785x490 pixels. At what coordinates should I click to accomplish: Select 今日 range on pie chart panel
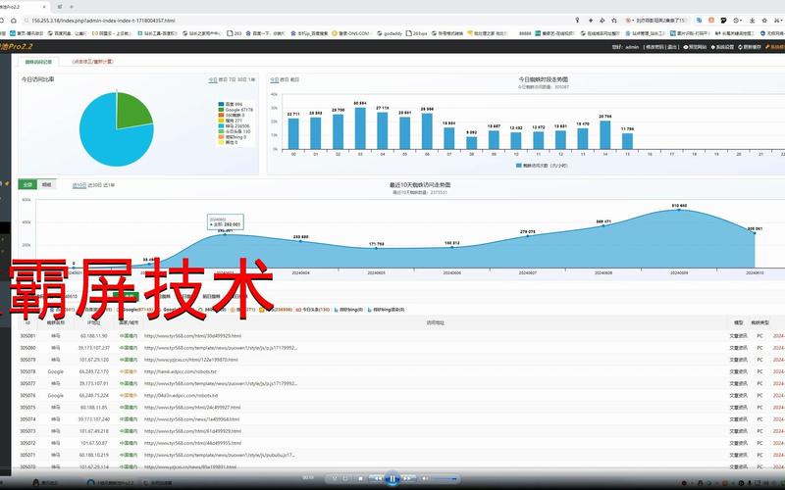pyautogui.click(x=213, y=79)
